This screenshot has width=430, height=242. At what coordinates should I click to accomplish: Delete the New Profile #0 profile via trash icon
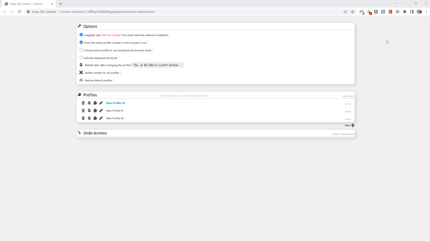(x=83, y=103)
